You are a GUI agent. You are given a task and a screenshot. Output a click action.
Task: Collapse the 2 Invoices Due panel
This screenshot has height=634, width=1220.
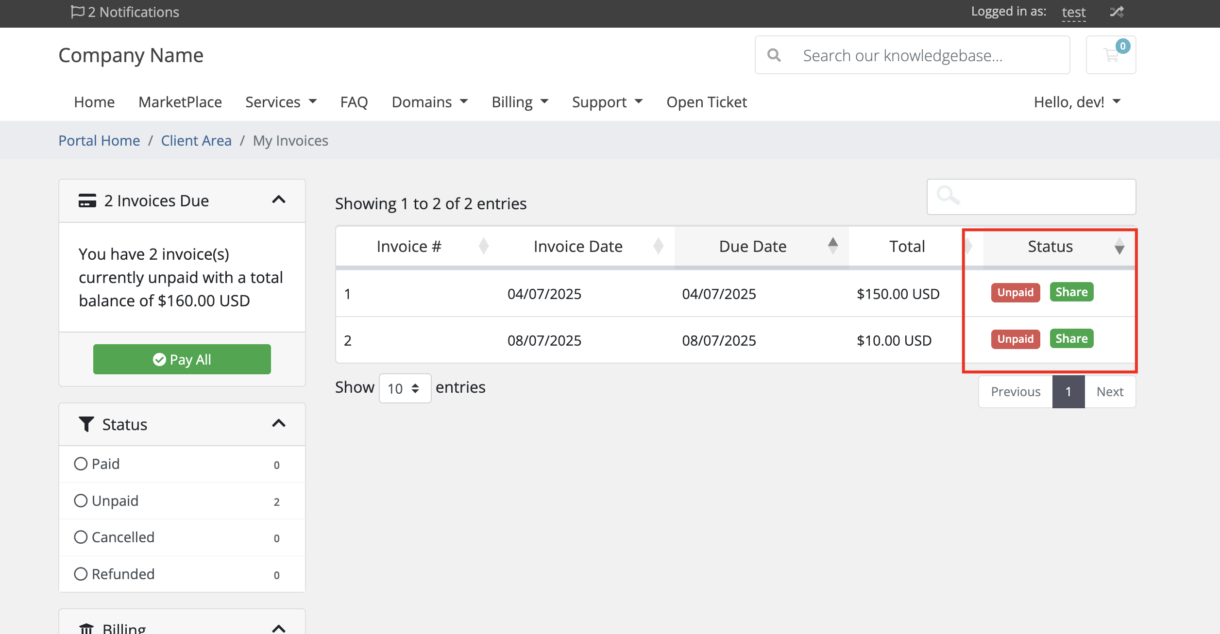pyautogui.click(x=278, y=200)
